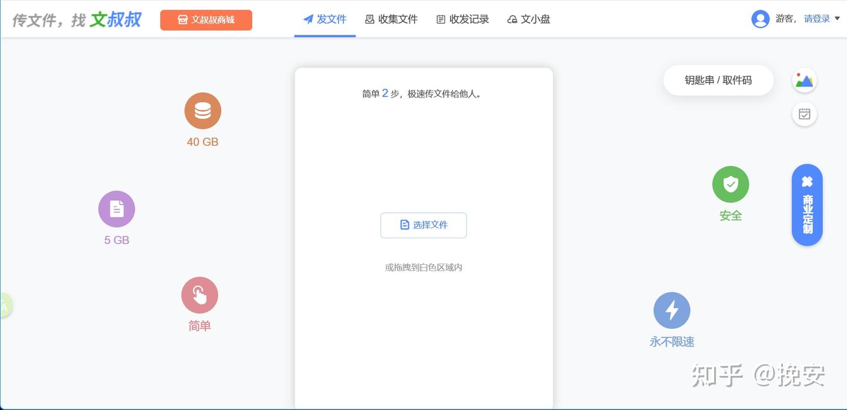Click the purple 5 GB file icon
Viewport: 847px width, 410px height.
point(116,209)
